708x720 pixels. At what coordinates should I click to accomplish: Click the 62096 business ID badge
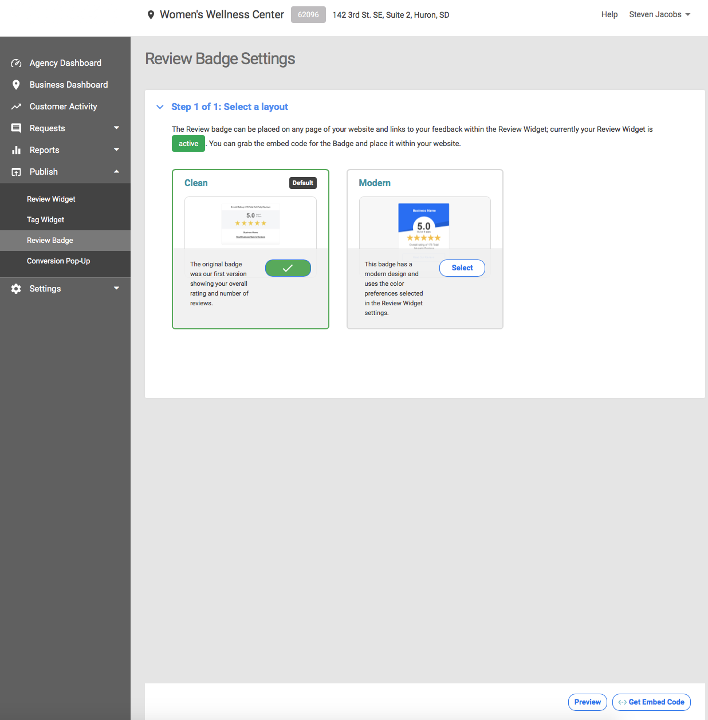(x=308, y=15)
